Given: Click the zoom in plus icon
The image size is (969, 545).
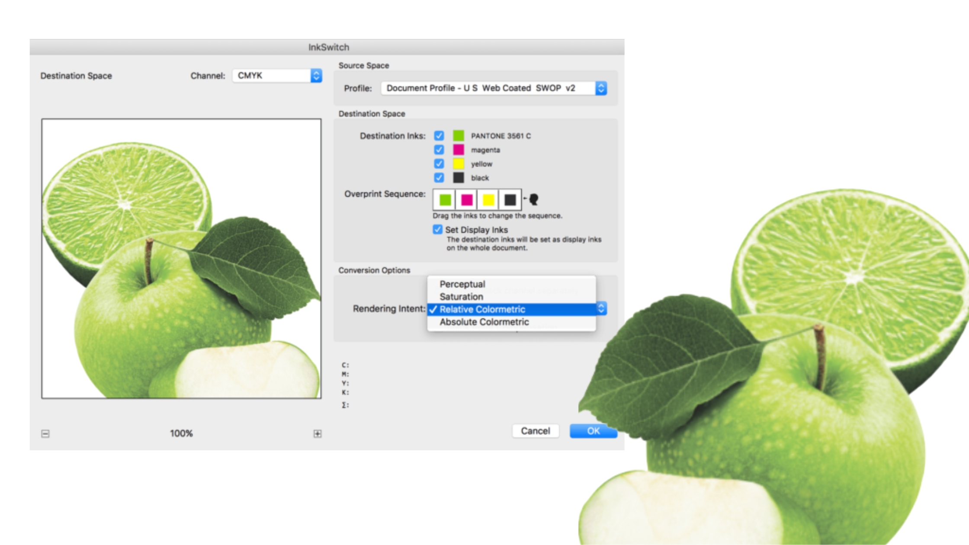Looking at the screenshot, I should click(x=317, y=433).
